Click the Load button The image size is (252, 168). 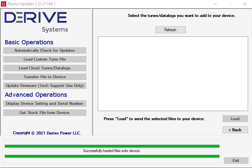point(235,119)
